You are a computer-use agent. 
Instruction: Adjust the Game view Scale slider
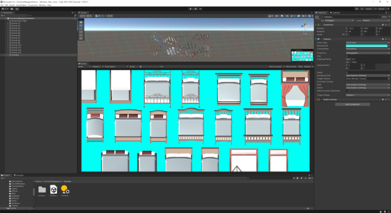click(x=147, y=67)
